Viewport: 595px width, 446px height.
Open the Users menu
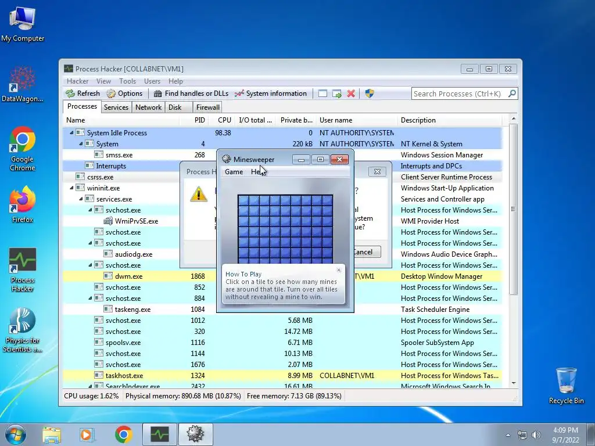pos(152,81)
